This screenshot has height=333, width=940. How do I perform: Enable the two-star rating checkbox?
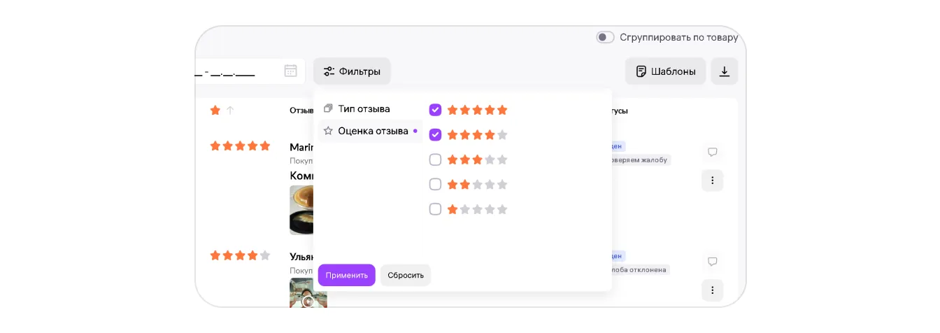(x=435, y=184)
